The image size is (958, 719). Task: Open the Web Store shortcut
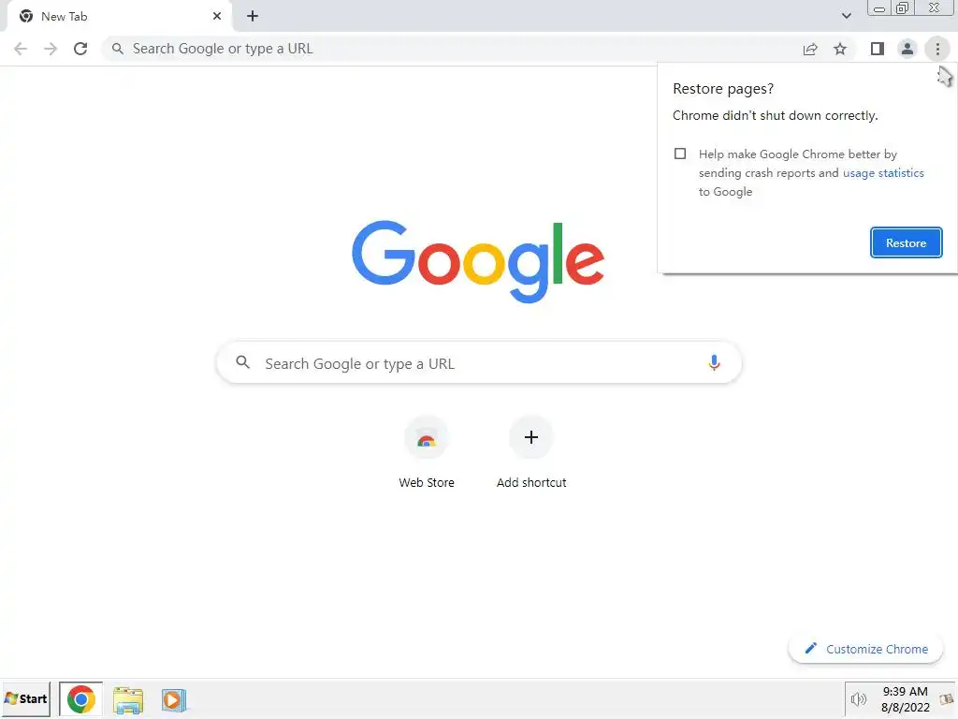tap(427, 452)
